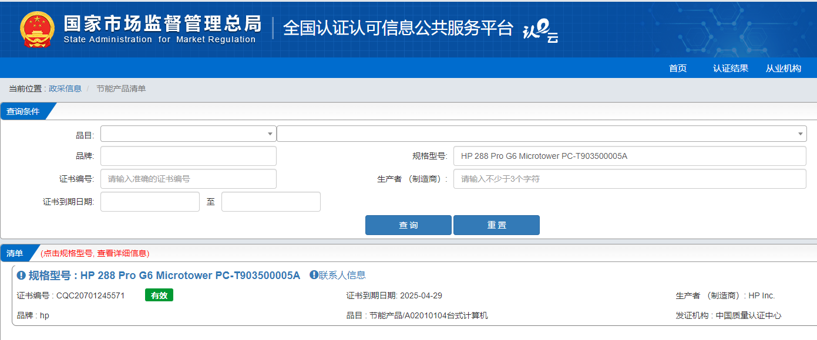The image size is (817, 340).
Task: Click 节能产品清单 breadcrumb text
Action: 121,89
